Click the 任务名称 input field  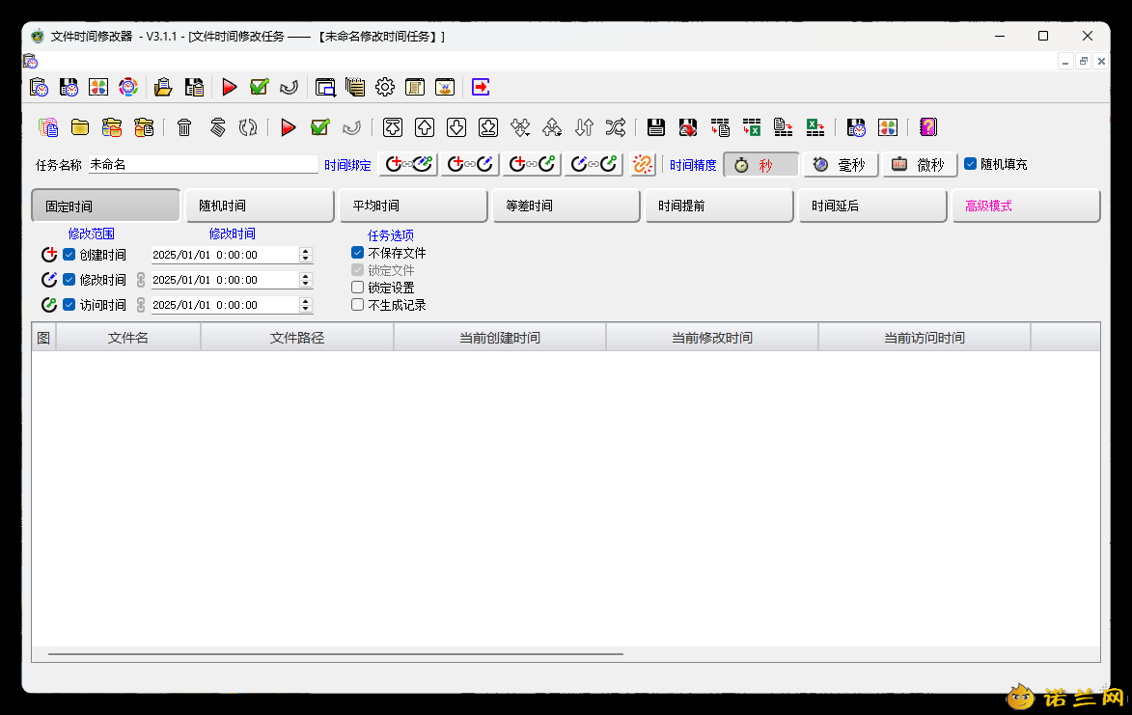pyautogui.click(x=203, y=164)
